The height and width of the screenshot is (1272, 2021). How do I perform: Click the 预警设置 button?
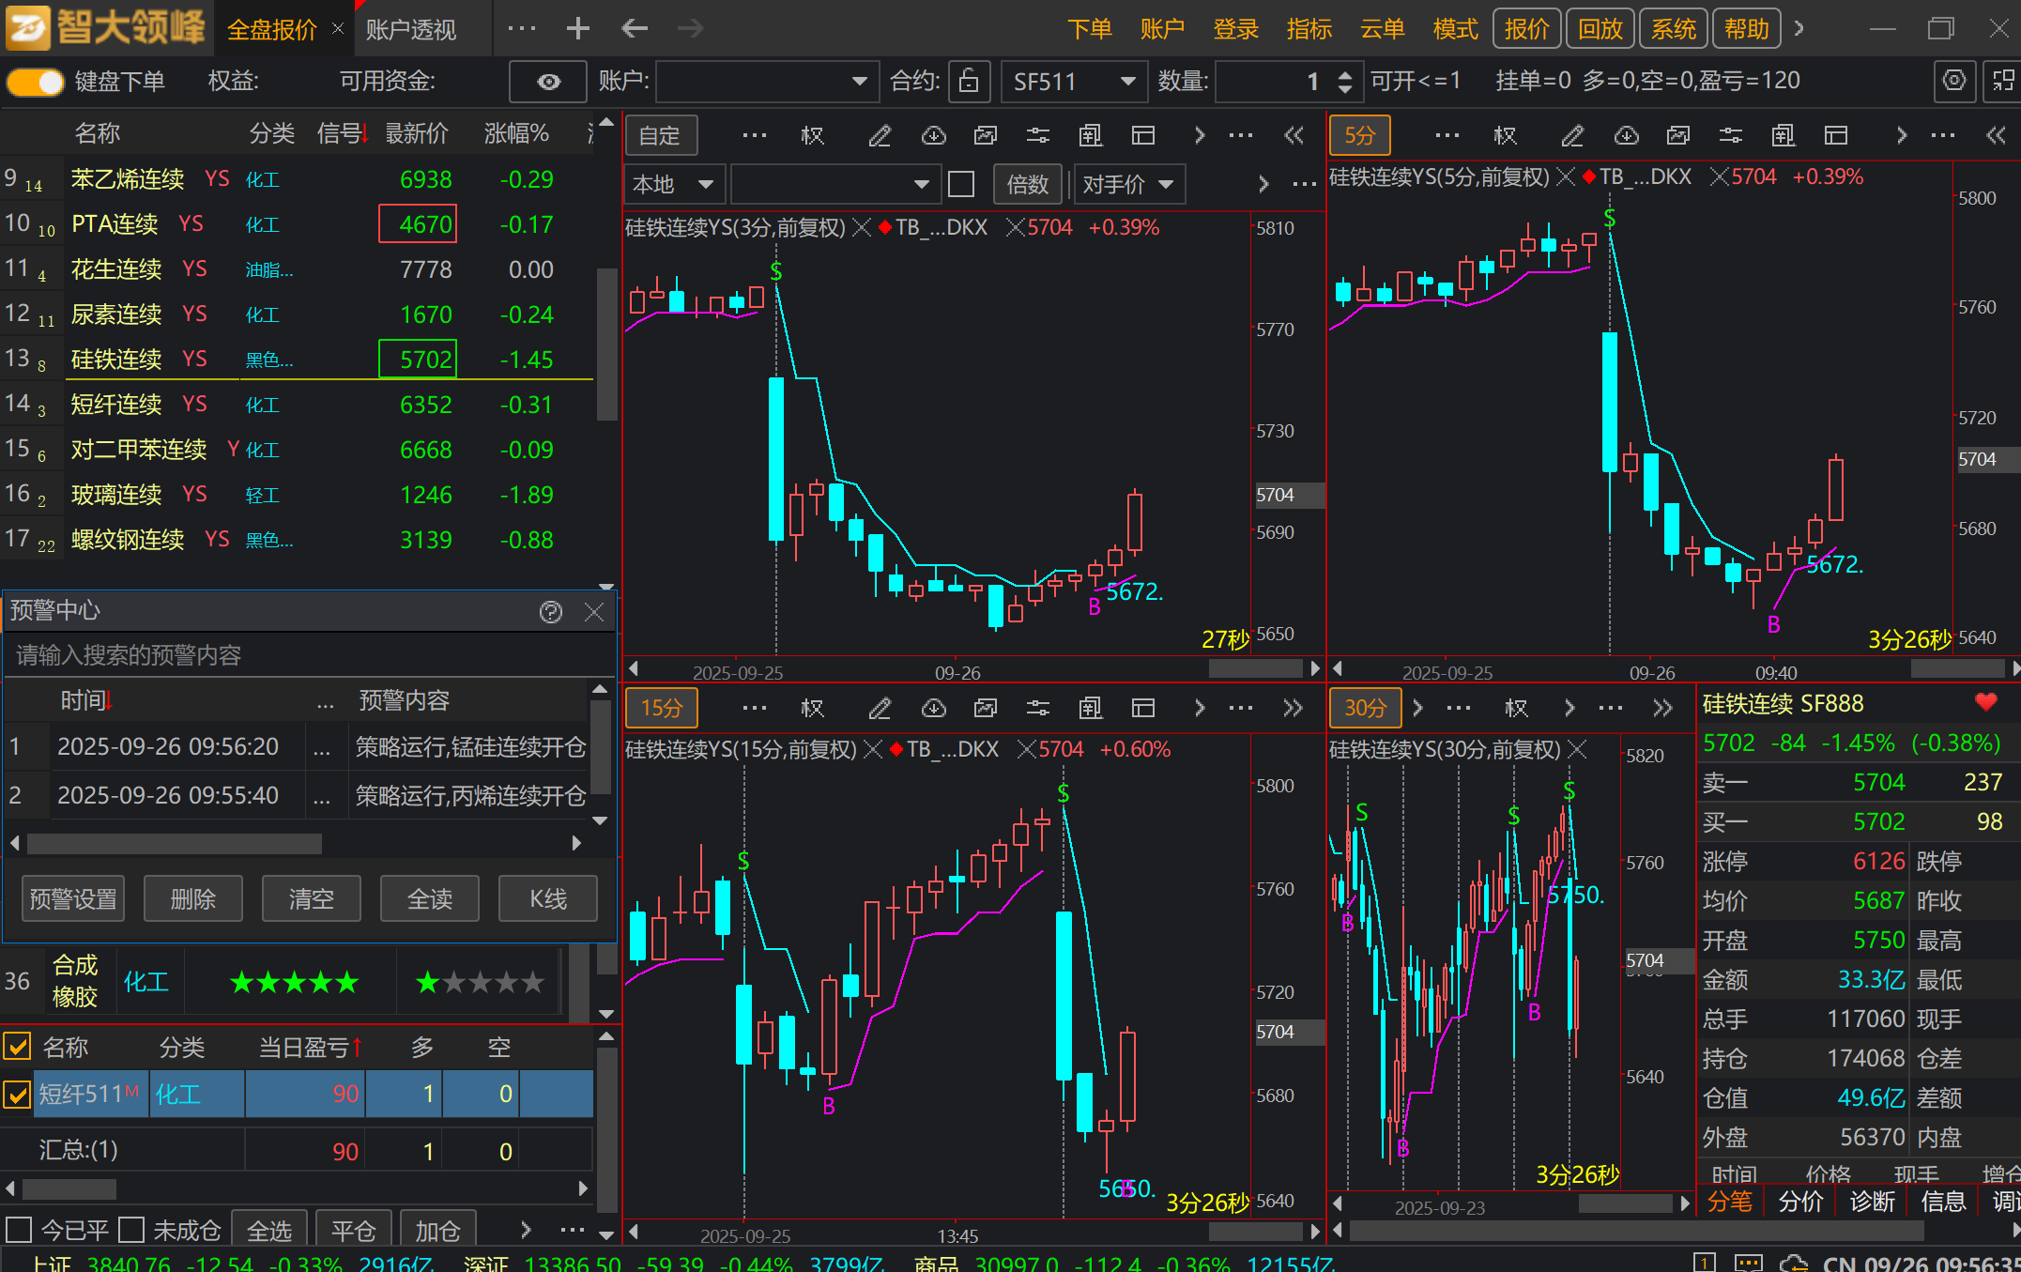[x=73, y=899]
